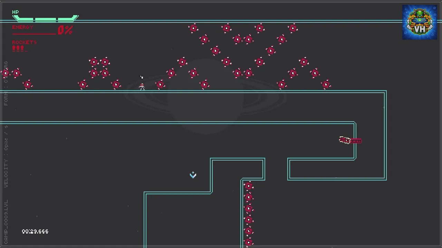Screen dimensions: 442x248
Task: Click the small player astronaut character
Action: pos(142,86)
